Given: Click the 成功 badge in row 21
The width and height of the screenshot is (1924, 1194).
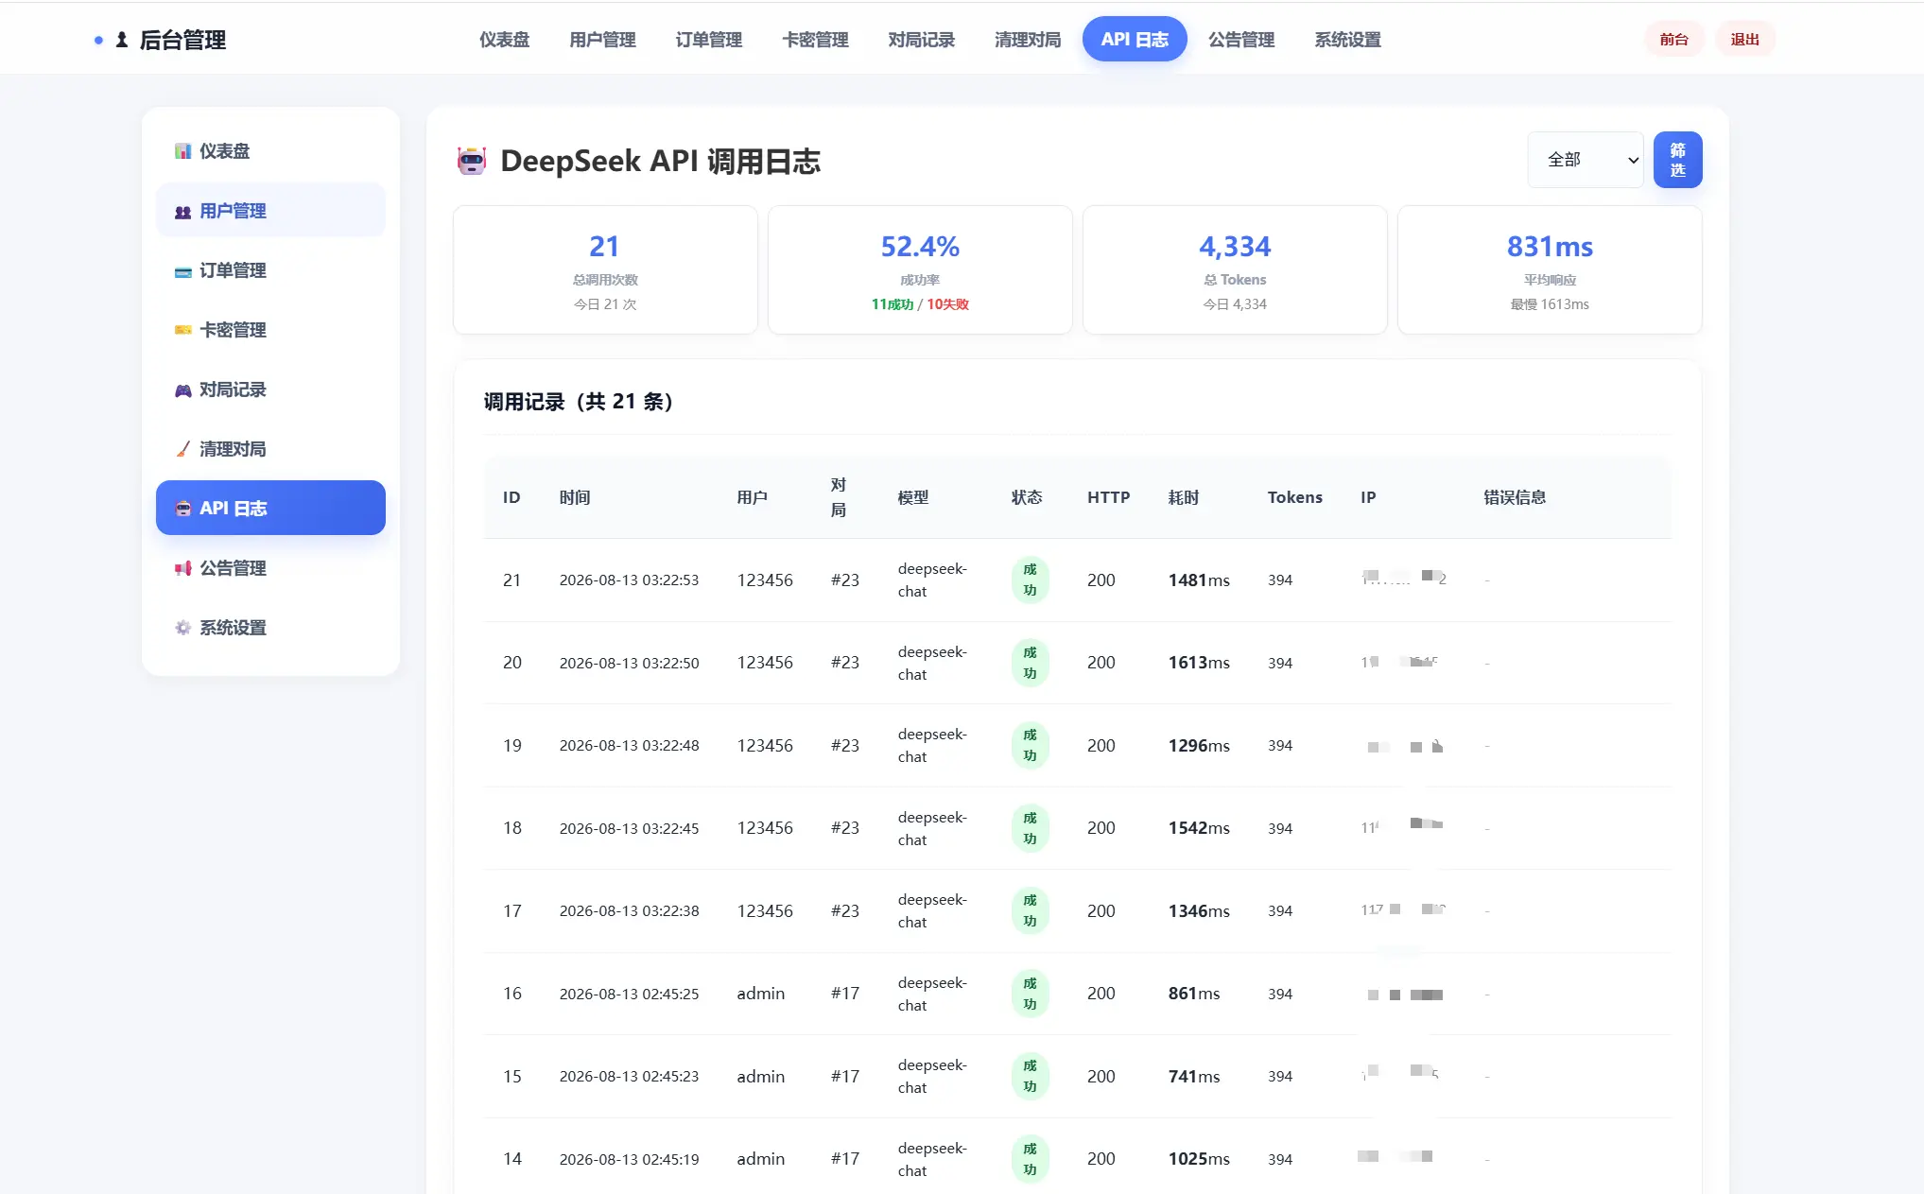Looking at the screenshot, I should [x=1031, y=580].
